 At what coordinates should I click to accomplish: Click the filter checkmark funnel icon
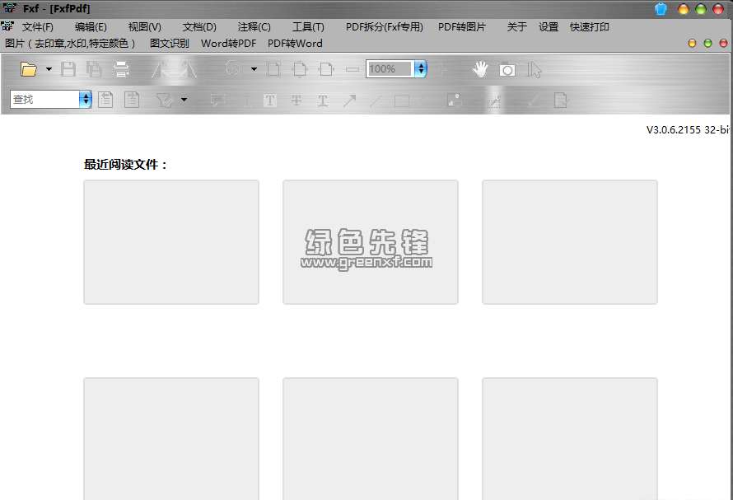point(165,100)
